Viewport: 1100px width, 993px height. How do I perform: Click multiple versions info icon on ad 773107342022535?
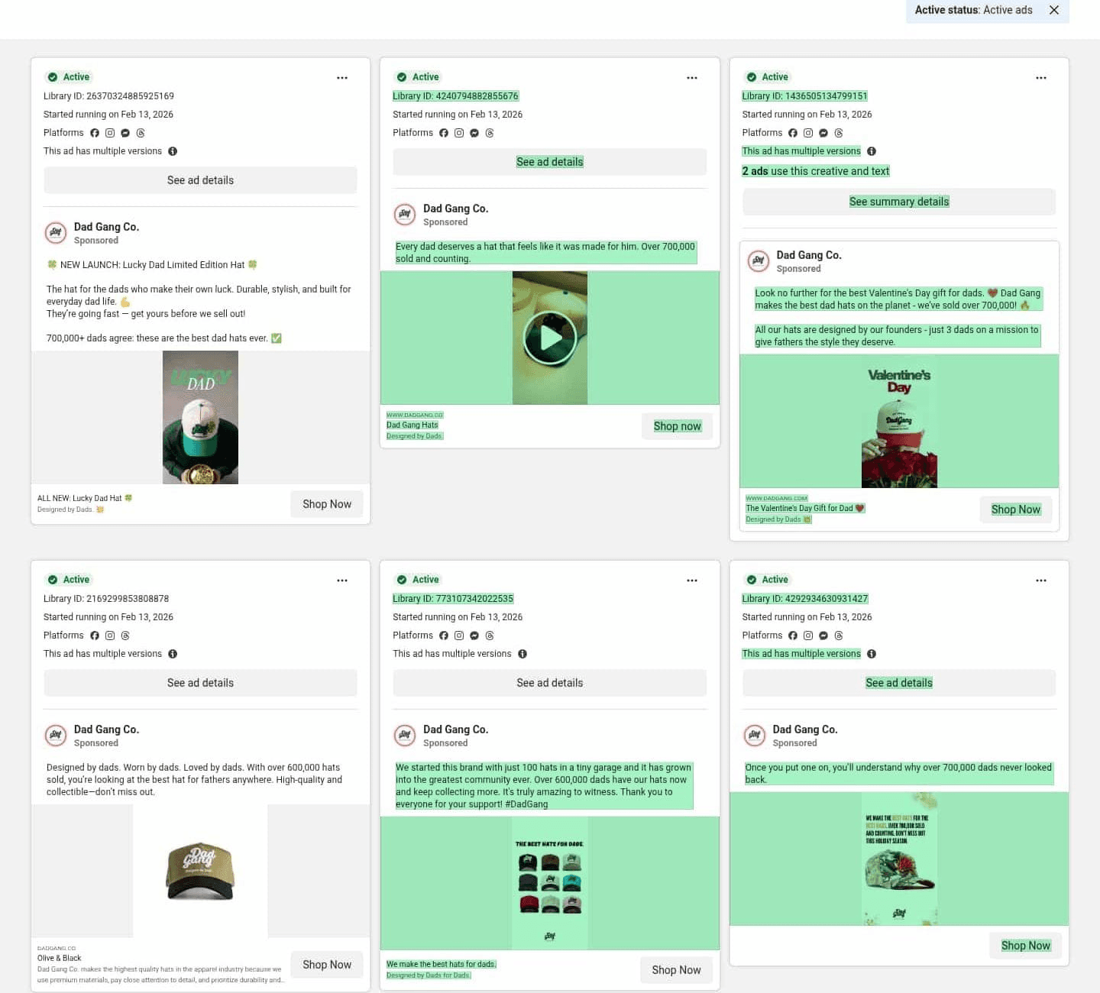click(522, 654)
